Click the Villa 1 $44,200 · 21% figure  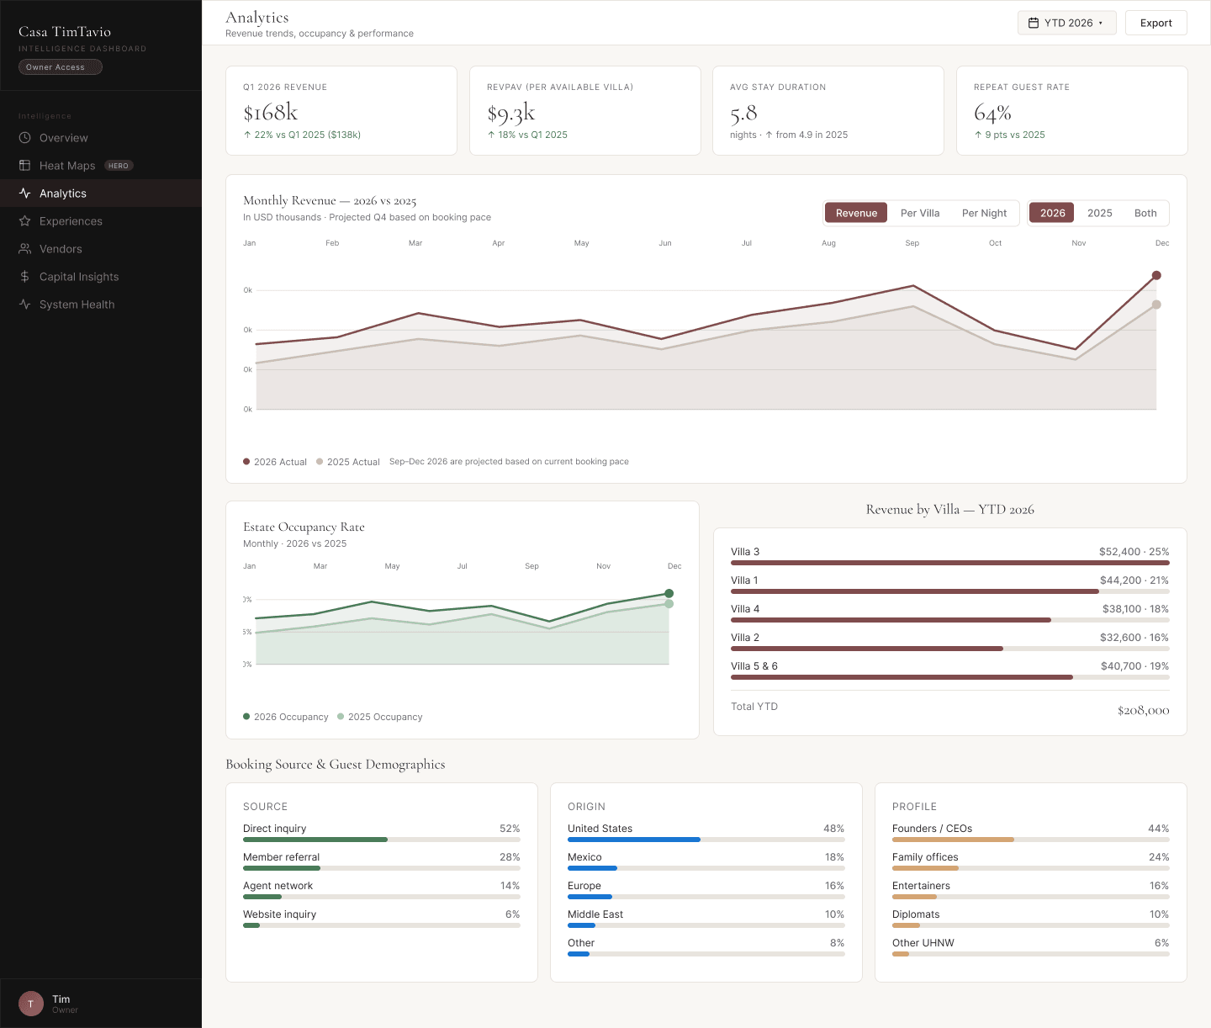pyautogui.click(x=1134, y=580)
